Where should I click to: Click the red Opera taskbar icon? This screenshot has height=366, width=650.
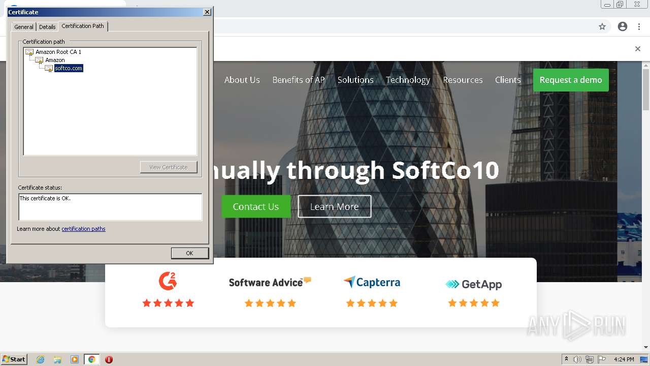[109, 359]
